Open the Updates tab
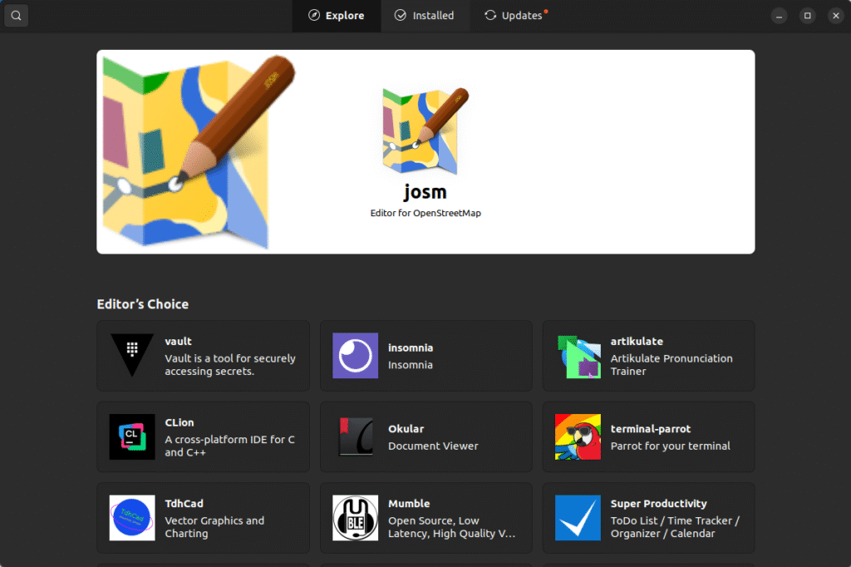Viewport: 851px width, 567px height. coord(515,16)
